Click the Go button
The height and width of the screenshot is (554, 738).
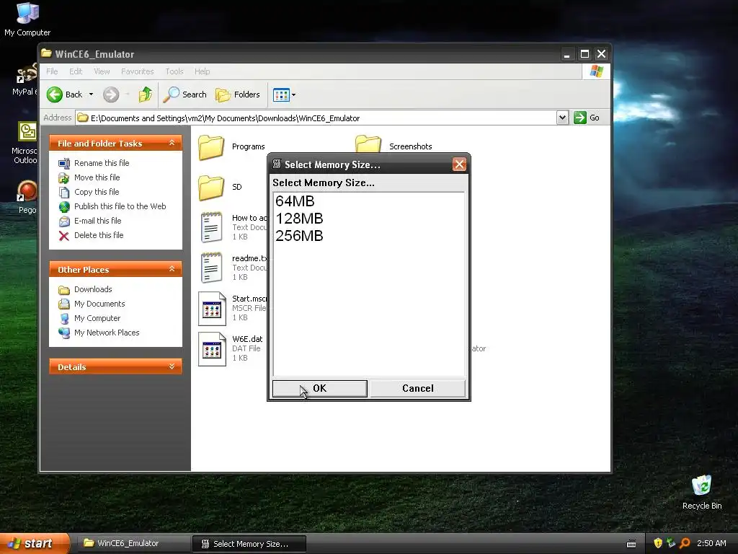coord(587,118)
